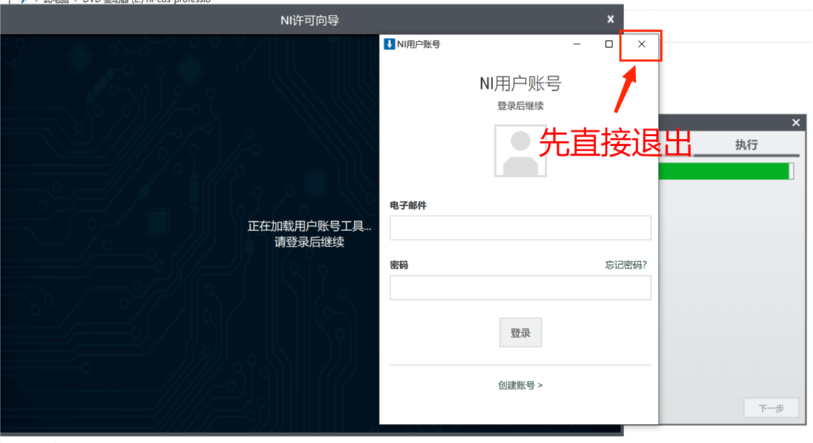Open the 忘记密码? link
The height and width of the screenshot is (443, 813).
point(626,266)
